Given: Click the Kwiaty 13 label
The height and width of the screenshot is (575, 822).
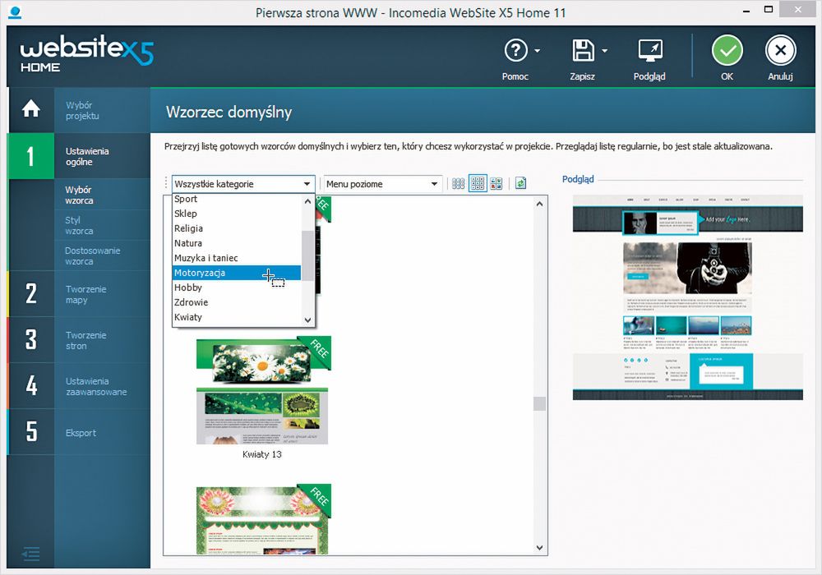Looking at the screenshot, I should (x=262, y=454).
